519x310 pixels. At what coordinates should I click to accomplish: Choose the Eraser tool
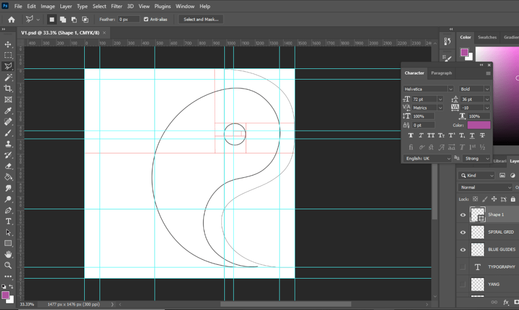pyautogui.click(x=8, y=166)
